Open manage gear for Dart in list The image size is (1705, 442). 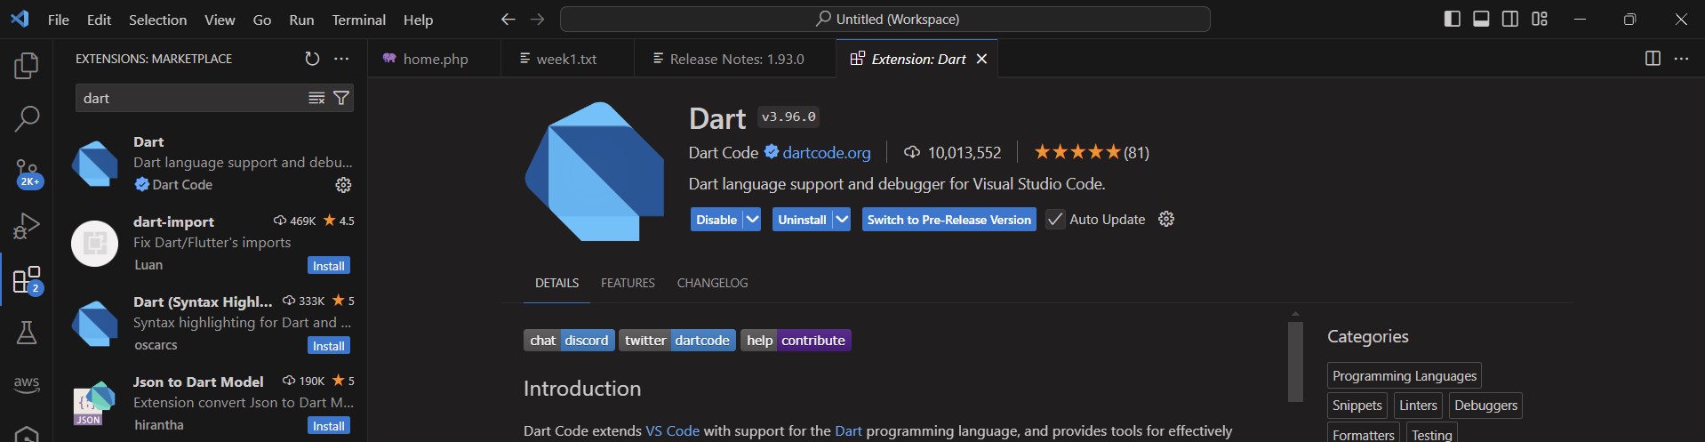click(343, 185)
